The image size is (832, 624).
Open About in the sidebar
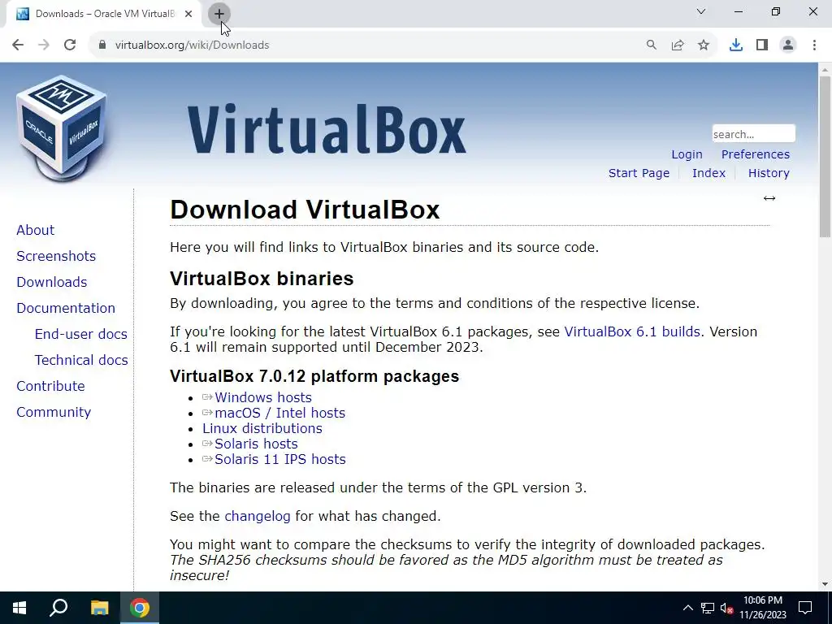[x=36, y=230]
